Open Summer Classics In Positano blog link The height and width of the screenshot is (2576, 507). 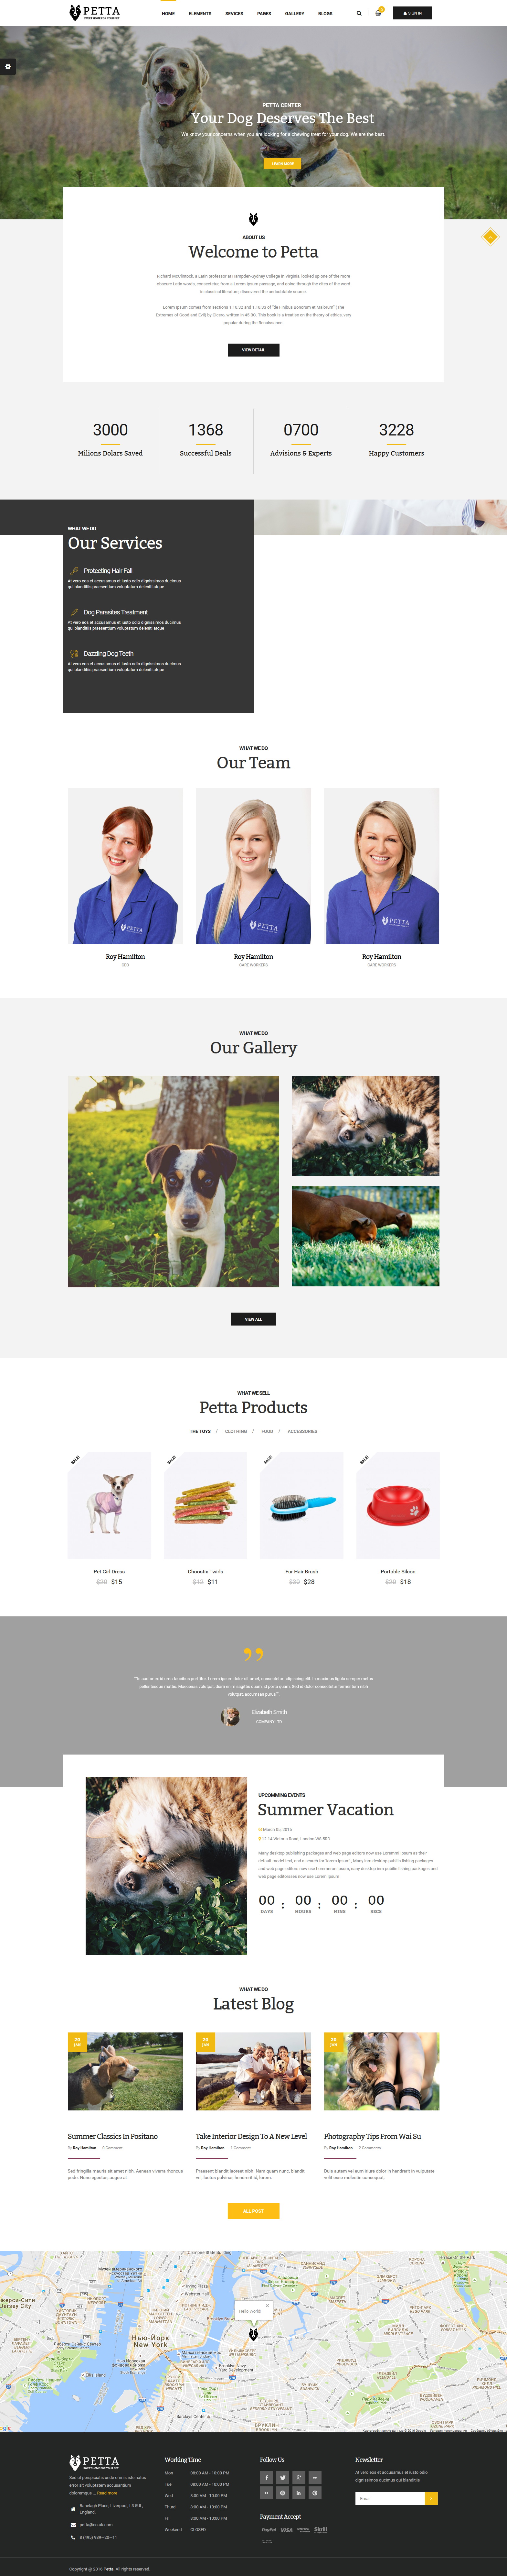coord(113,2136)
